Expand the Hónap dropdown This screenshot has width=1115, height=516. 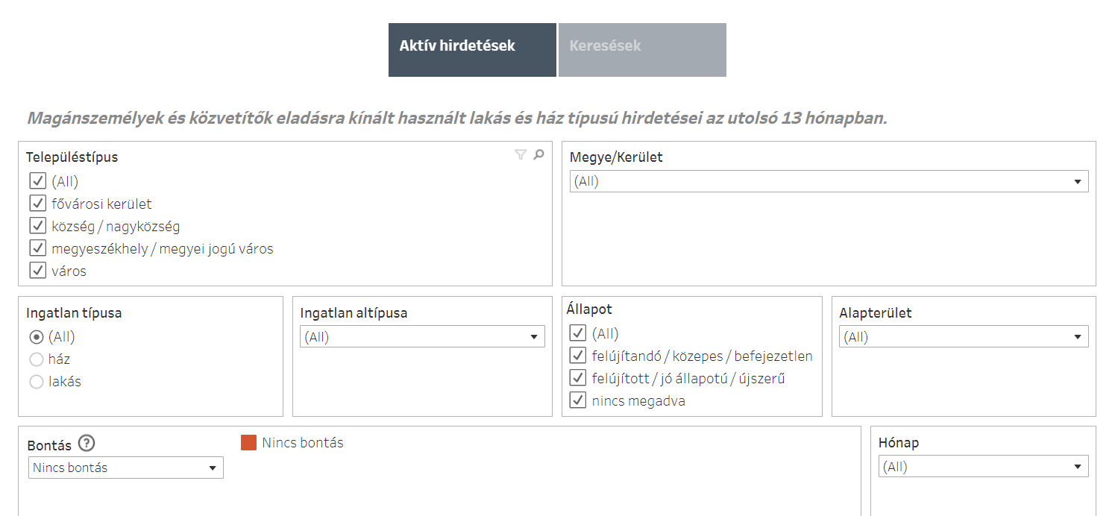coord(983,467)
